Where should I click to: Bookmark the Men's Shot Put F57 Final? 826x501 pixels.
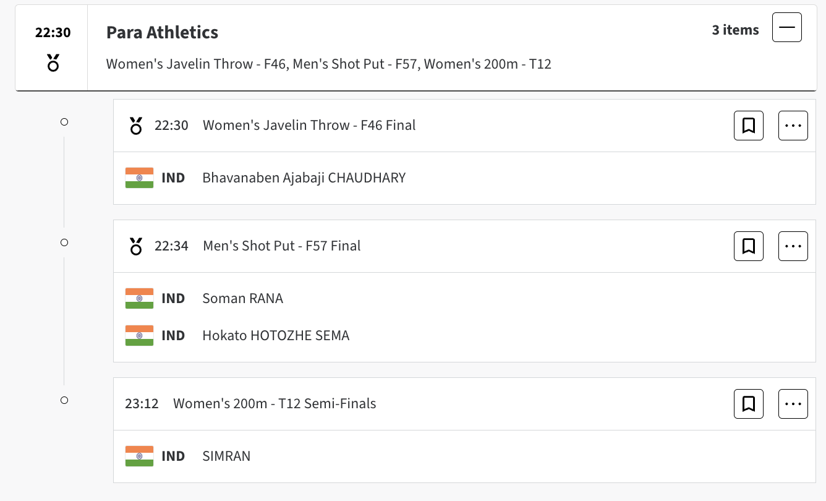(748, 246)
